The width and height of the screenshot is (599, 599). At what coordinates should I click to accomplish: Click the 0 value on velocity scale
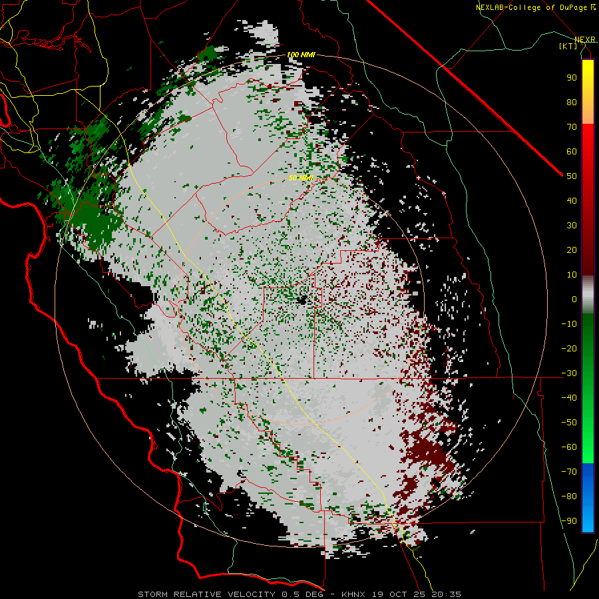click(574, 299)
